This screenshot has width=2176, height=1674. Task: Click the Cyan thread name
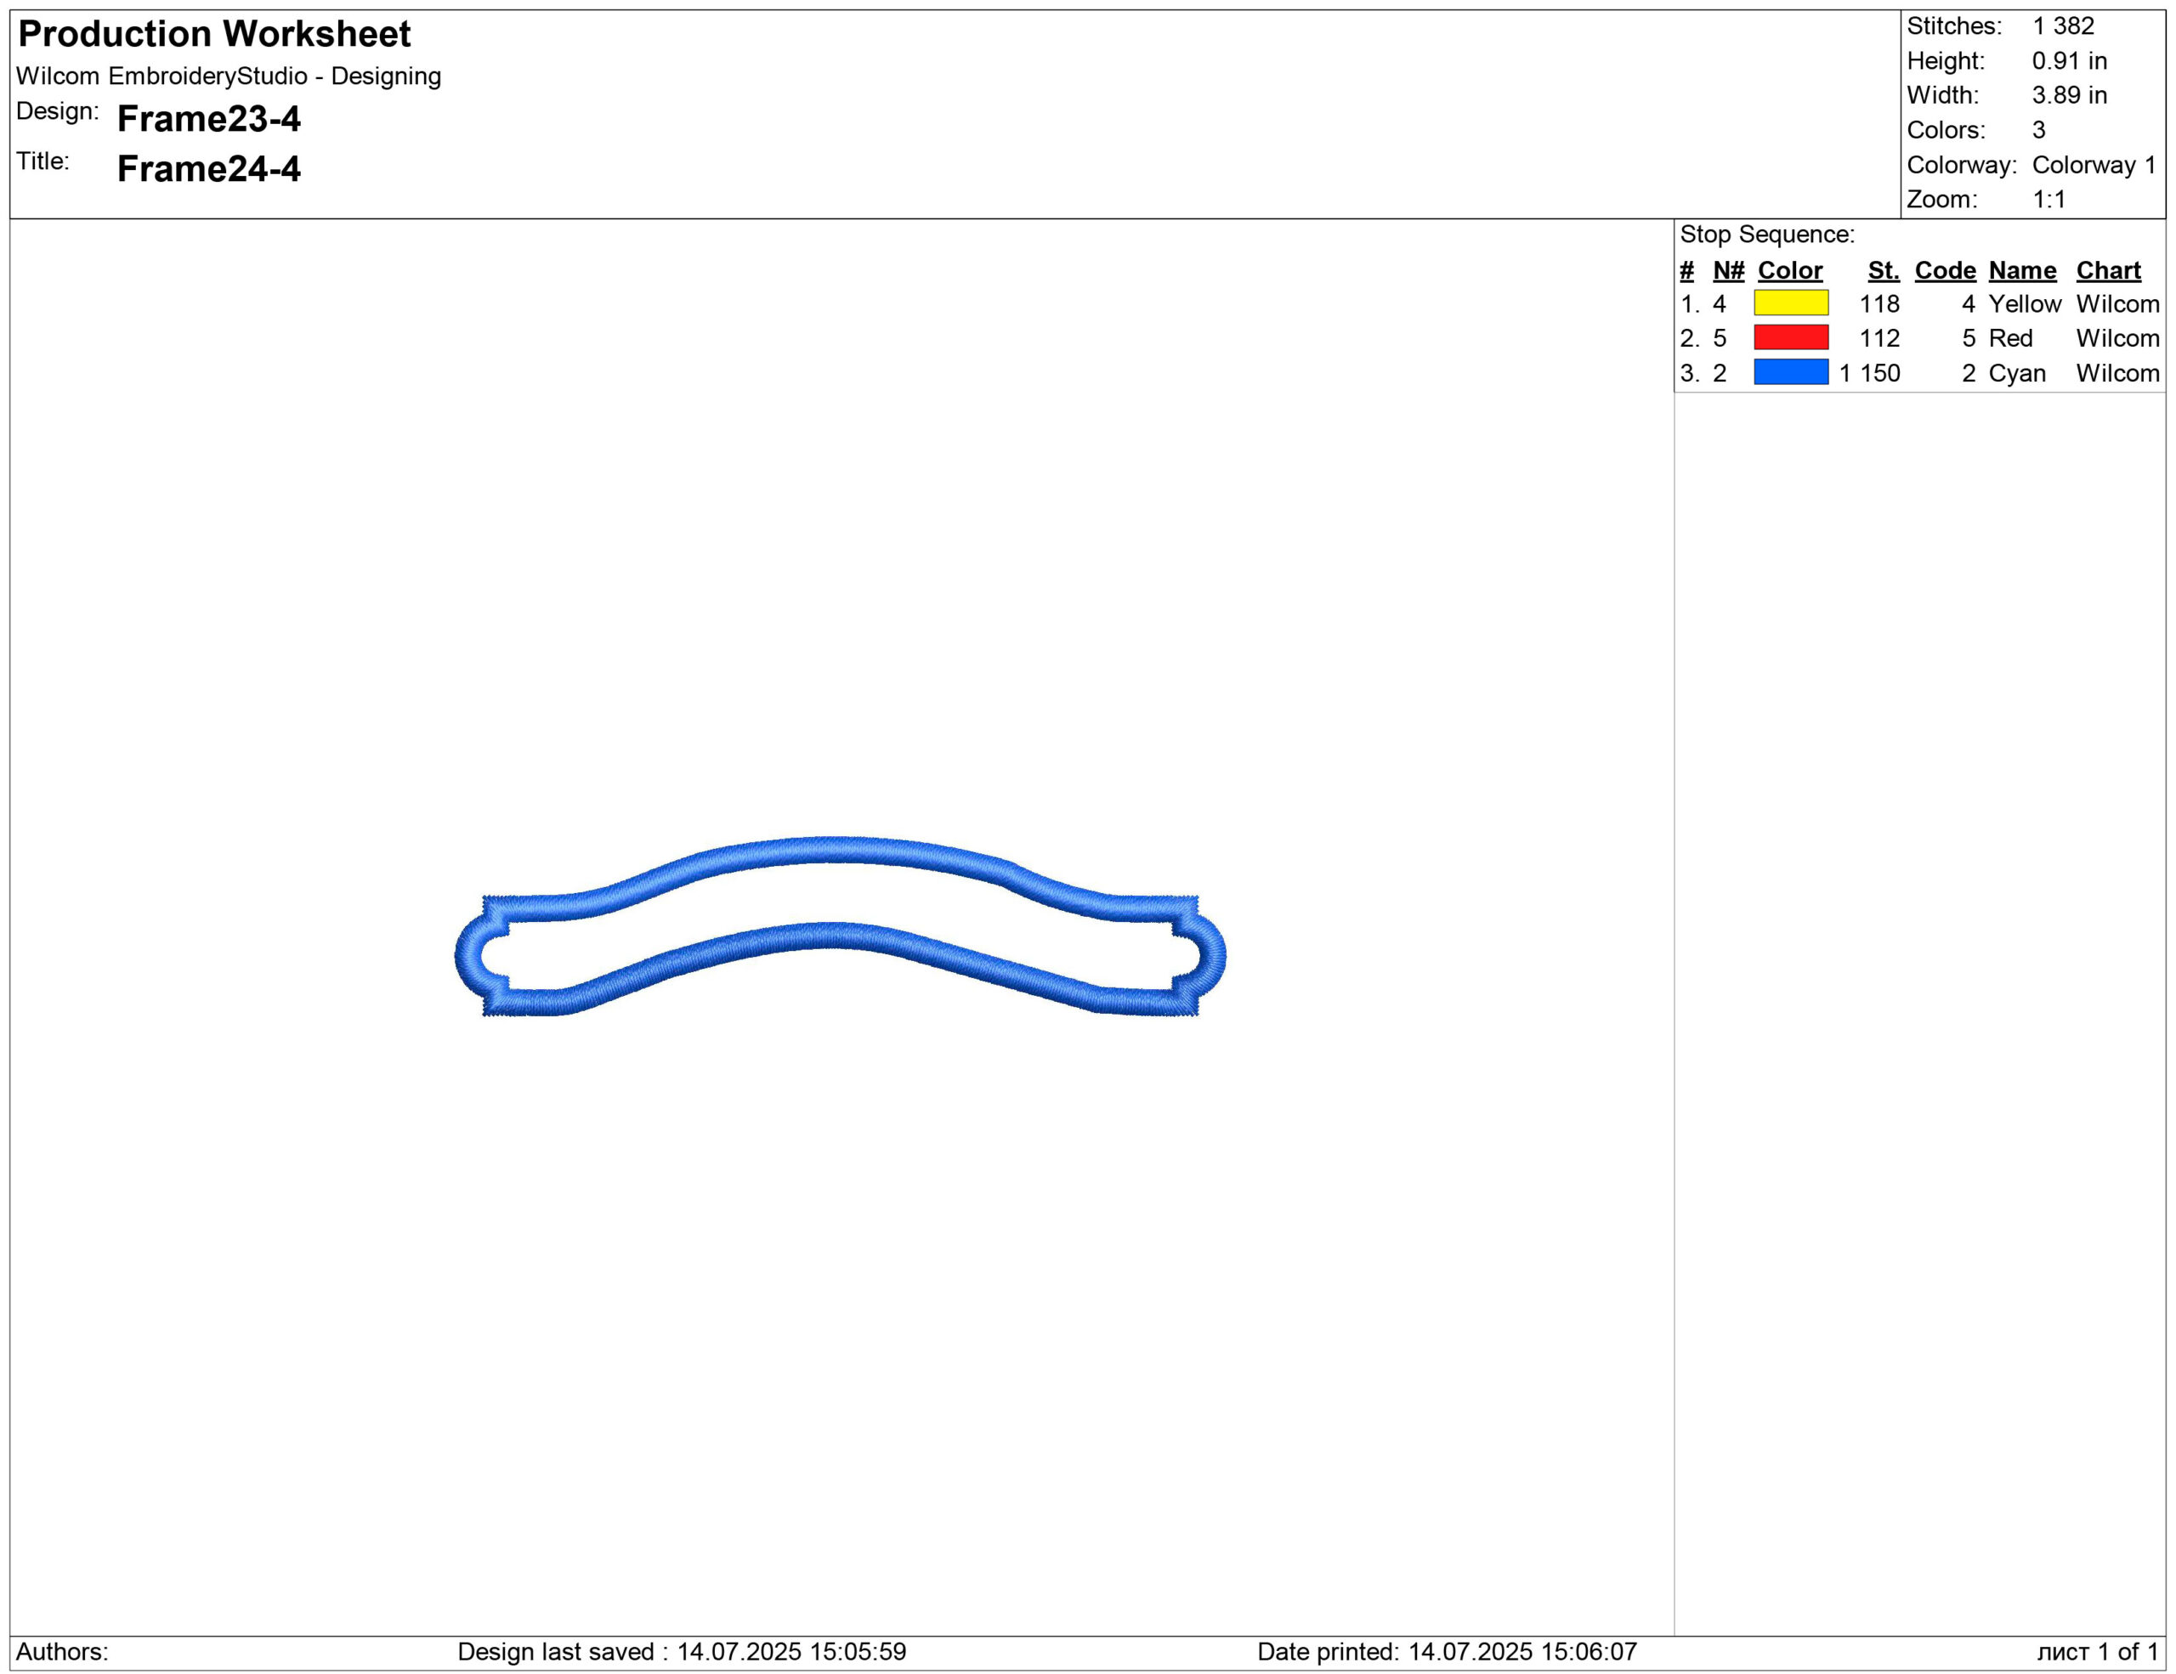click(x=2016, y=373)
